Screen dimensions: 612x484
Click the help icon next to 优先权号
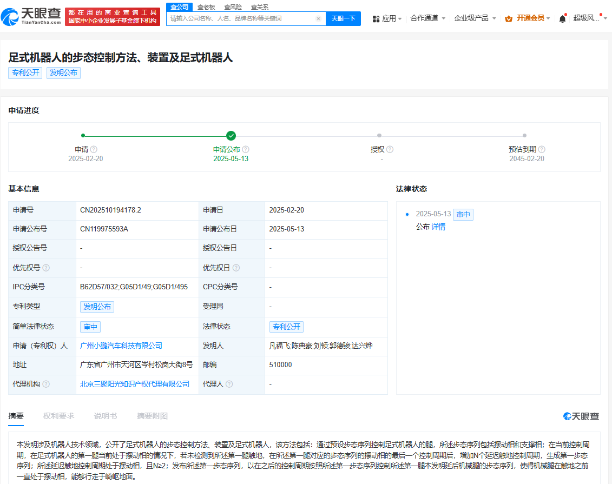pyautogui.click(x=46, y=268)
